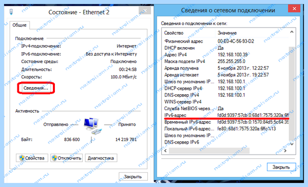308x187 pixels.
Task: Click horizontal scrollbar left arrow
Action: pos(165,151)
